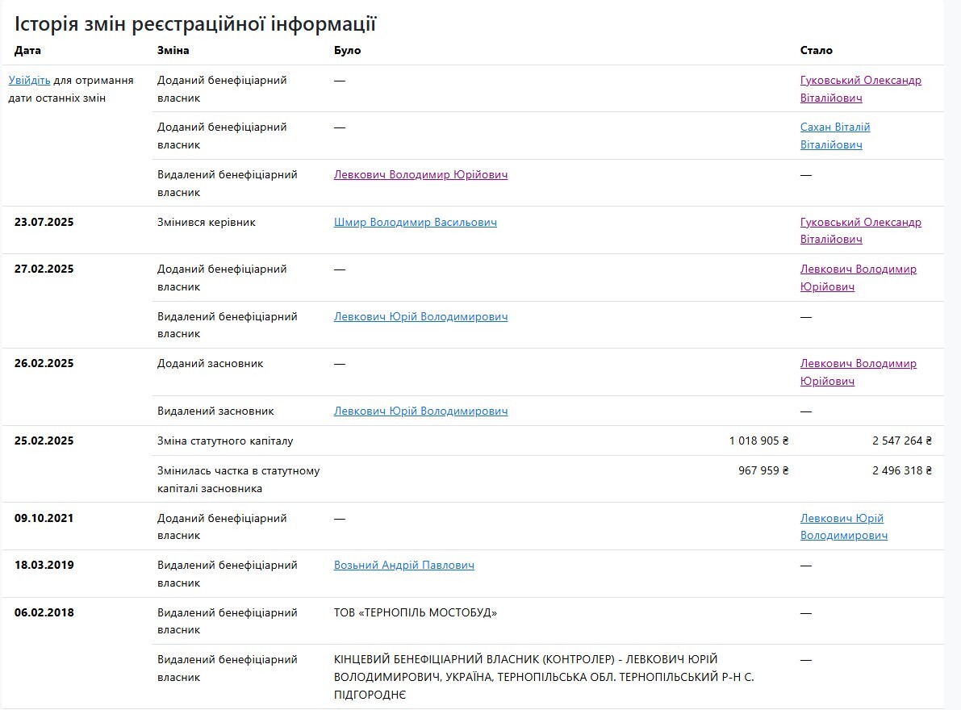Image resolution: width=961 pixels, height=710 pixels.
Task: Open Левкович Володимир Юрійович link dated 27.02.2025
Action: click(858, 269)
